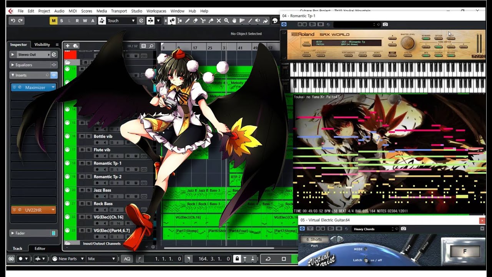Open the MIDI menu

(73, 11)
